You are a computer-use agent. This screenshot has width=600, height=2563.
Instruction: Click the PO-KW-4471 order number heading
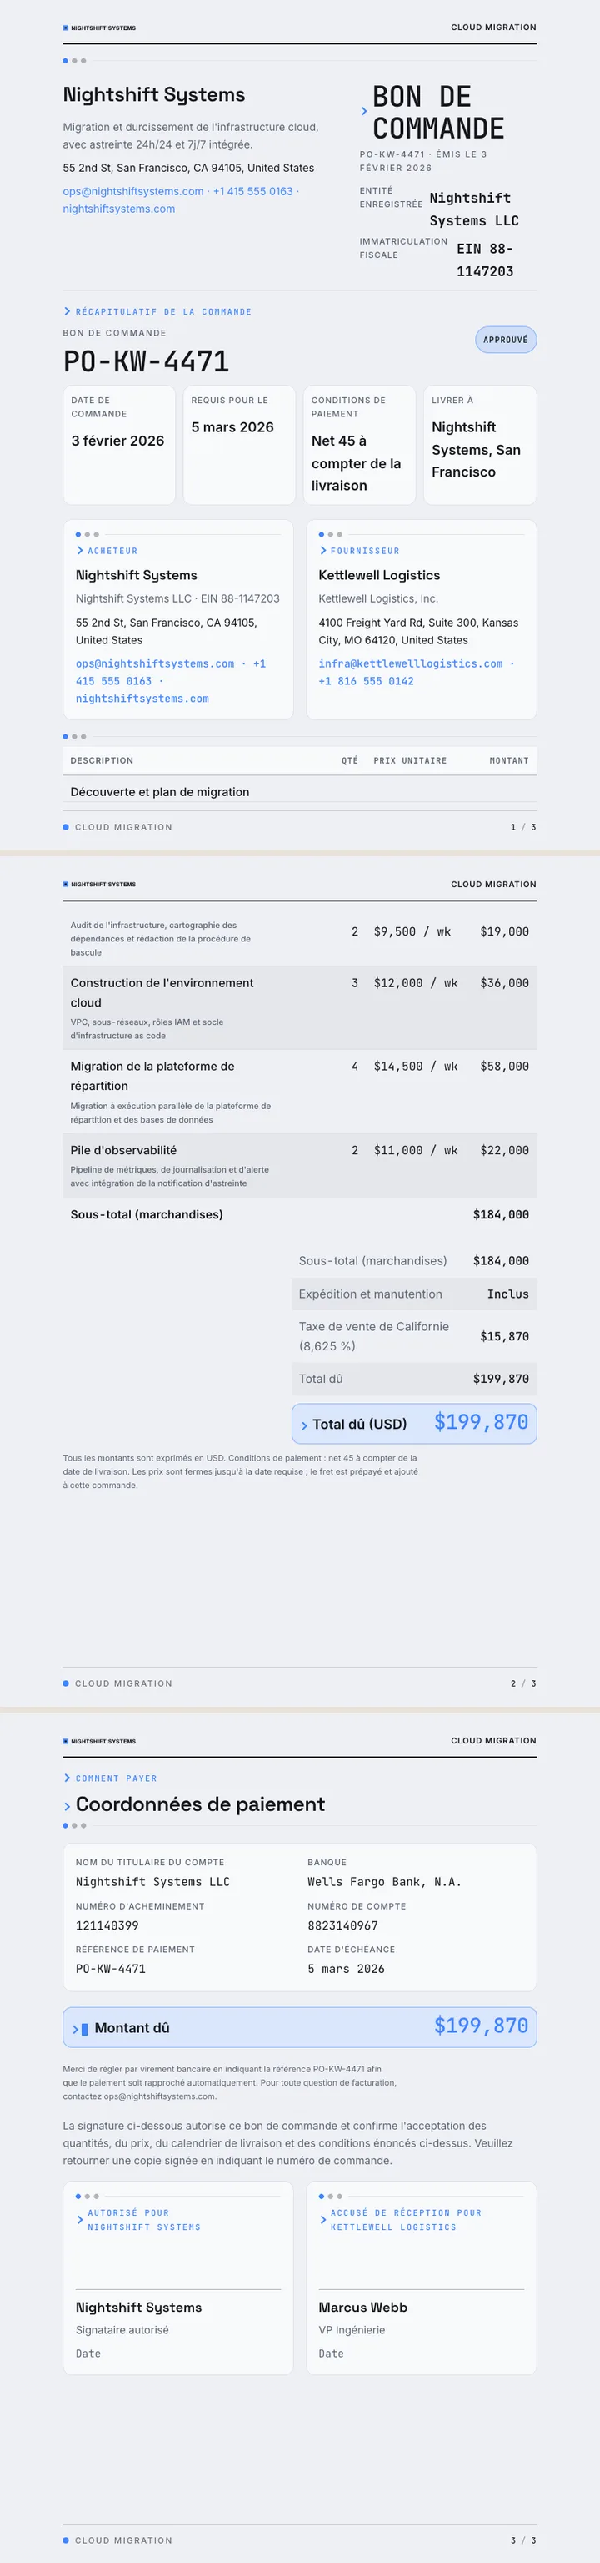point(146,361)
